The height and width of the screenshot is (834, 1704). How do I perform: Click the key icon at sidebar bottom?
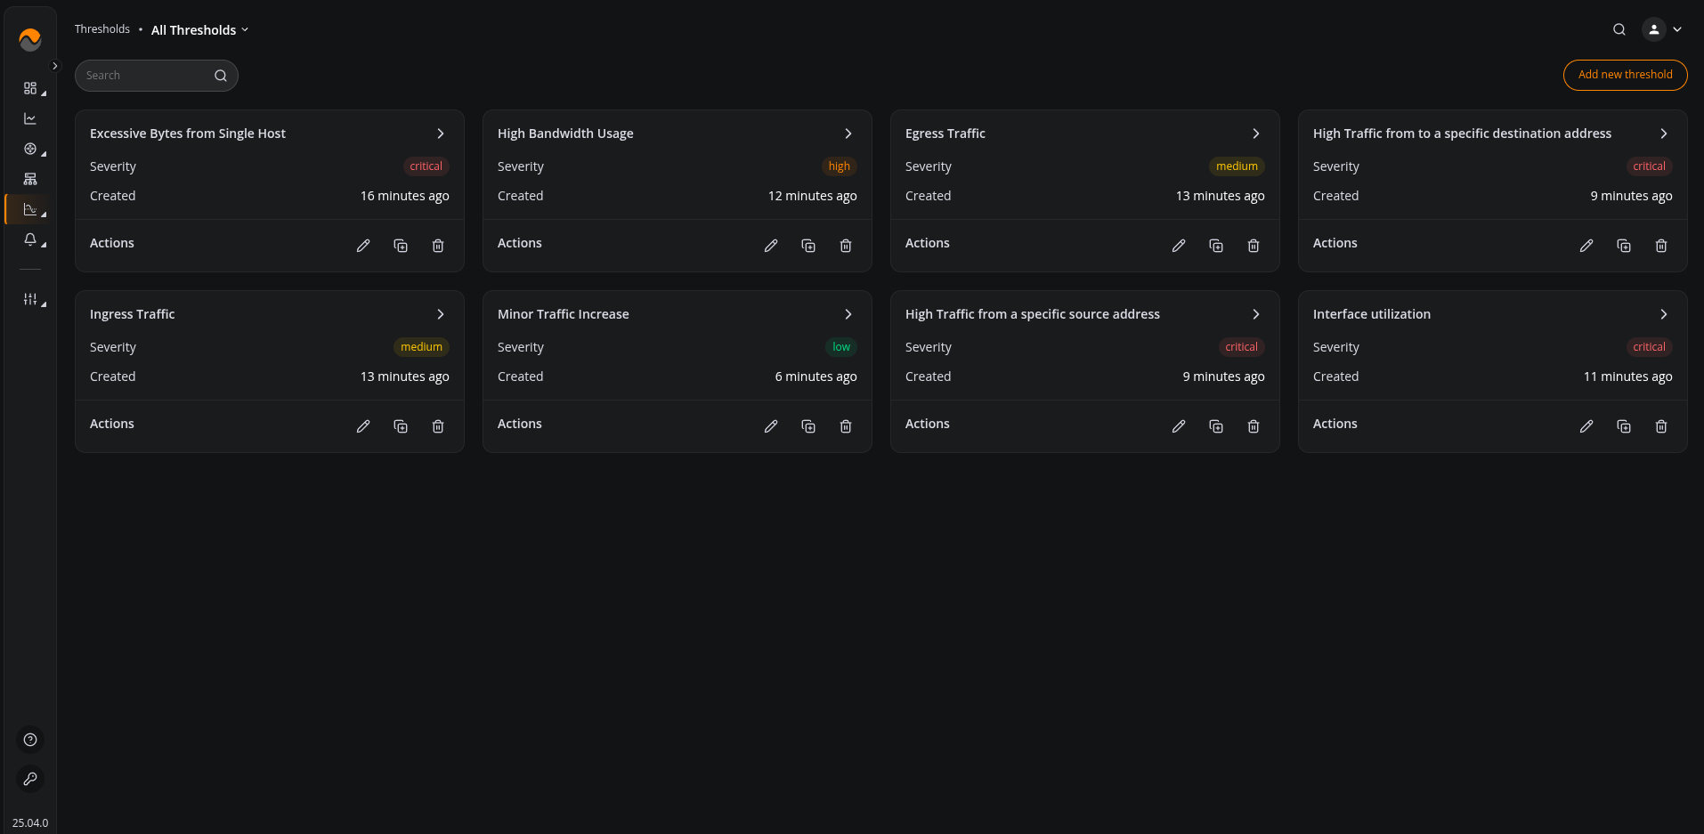pyautogui.click(x=30, y=779)
